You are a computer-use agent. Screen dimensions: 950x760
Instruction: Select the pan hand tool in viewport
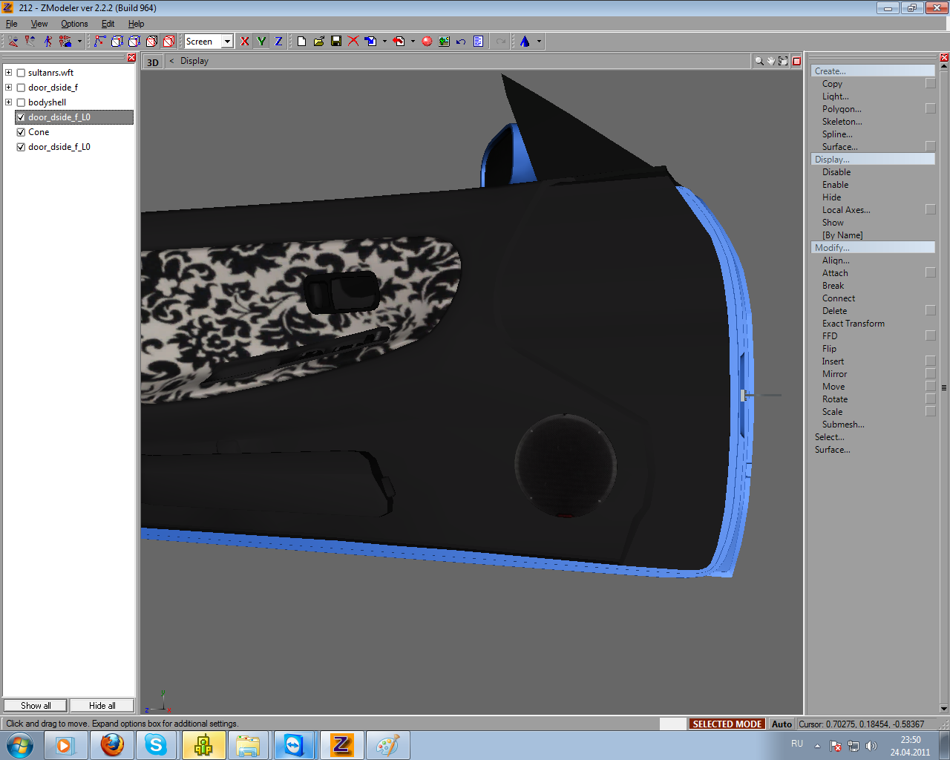pyautogui.click(x=771, y=62)
